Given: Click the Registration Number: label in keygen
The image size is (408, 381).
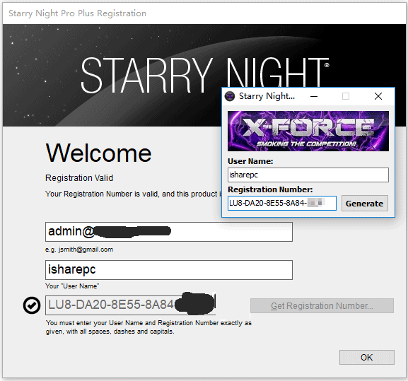Looking at the screenshot, I should (x=270, y=189).
